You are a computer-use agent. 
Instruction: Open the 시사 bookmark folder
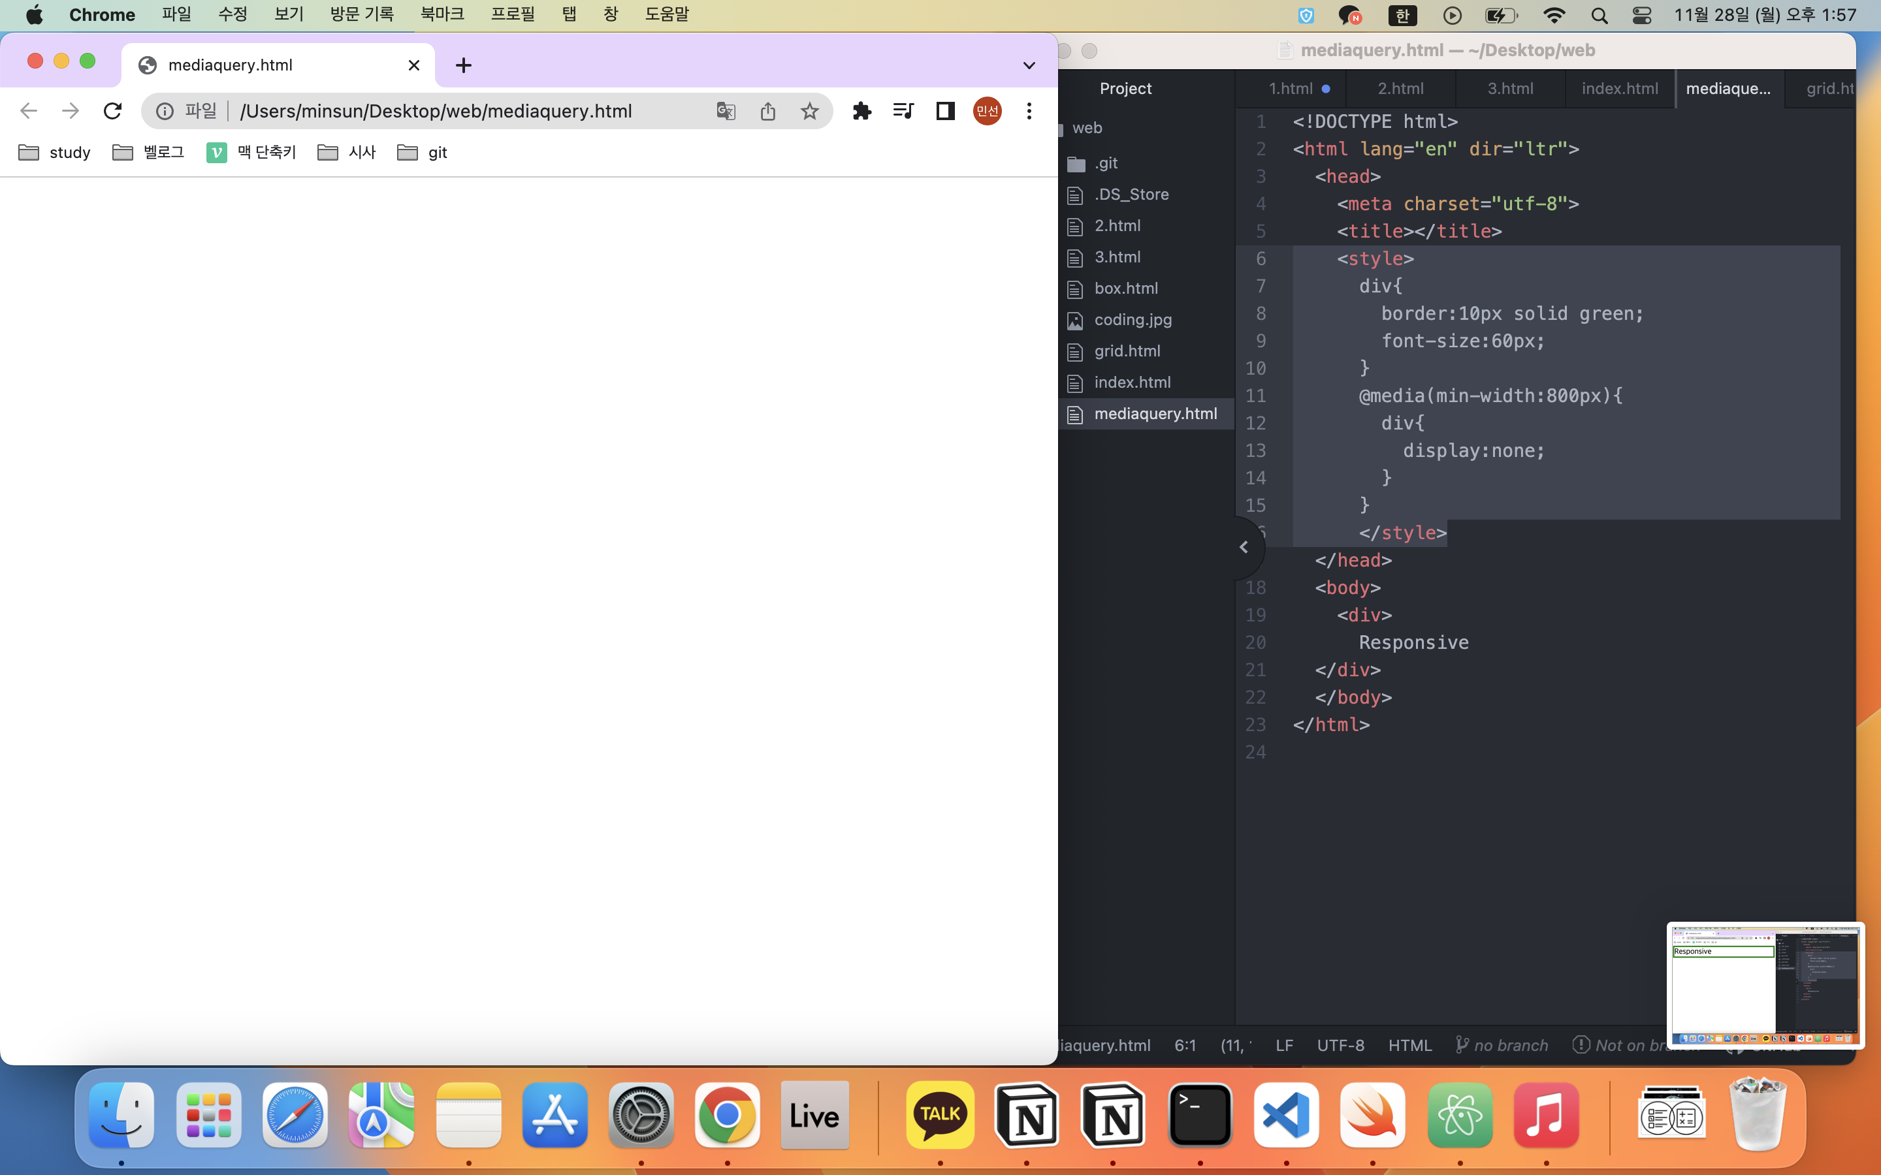tap(347, 152)
